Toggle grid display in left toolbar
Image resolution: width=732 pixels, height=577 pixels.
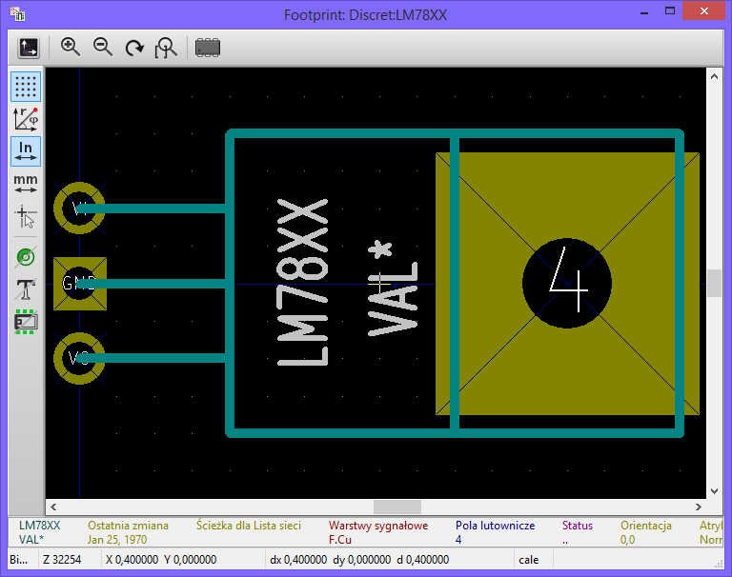point(26,87)
